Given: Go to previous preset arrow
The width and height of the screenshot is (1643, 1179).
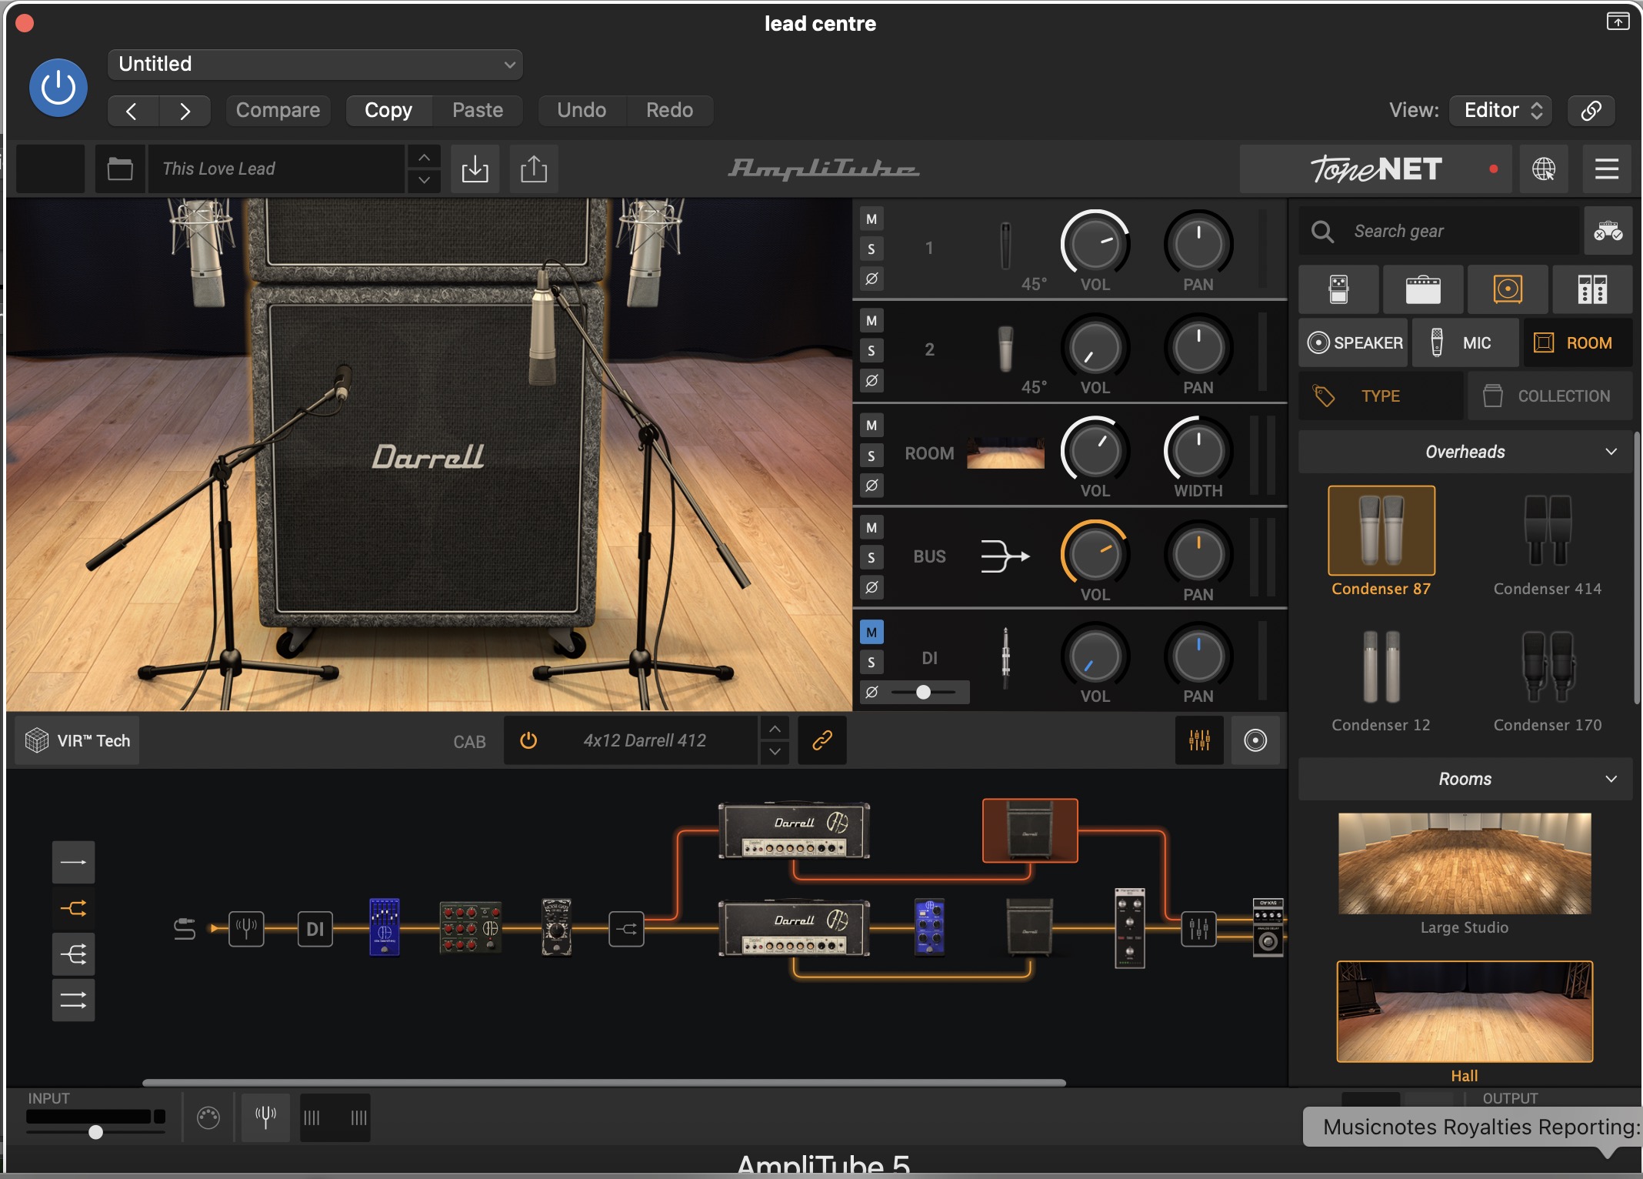Looking at the screenshot, I should tap(132, 111).
